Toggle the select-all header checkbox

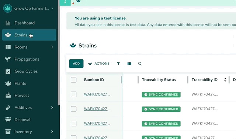tap(74, 80)
